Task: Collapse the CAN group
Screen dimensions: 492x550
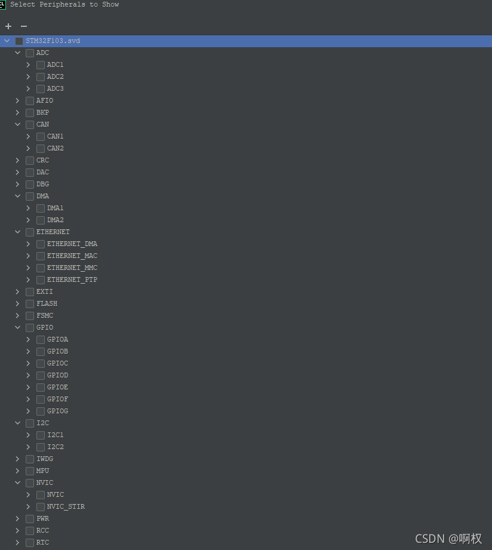Action: [17, 124]
